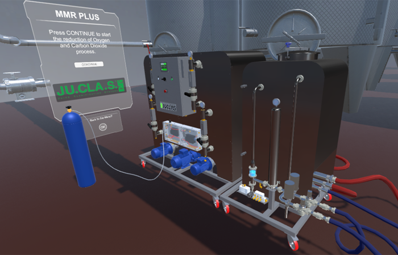This screenshot has height=255, width=398.
Task: Click the pressure gauge above the control box right side
Action: pyautogui.click(x=189, y=53)
